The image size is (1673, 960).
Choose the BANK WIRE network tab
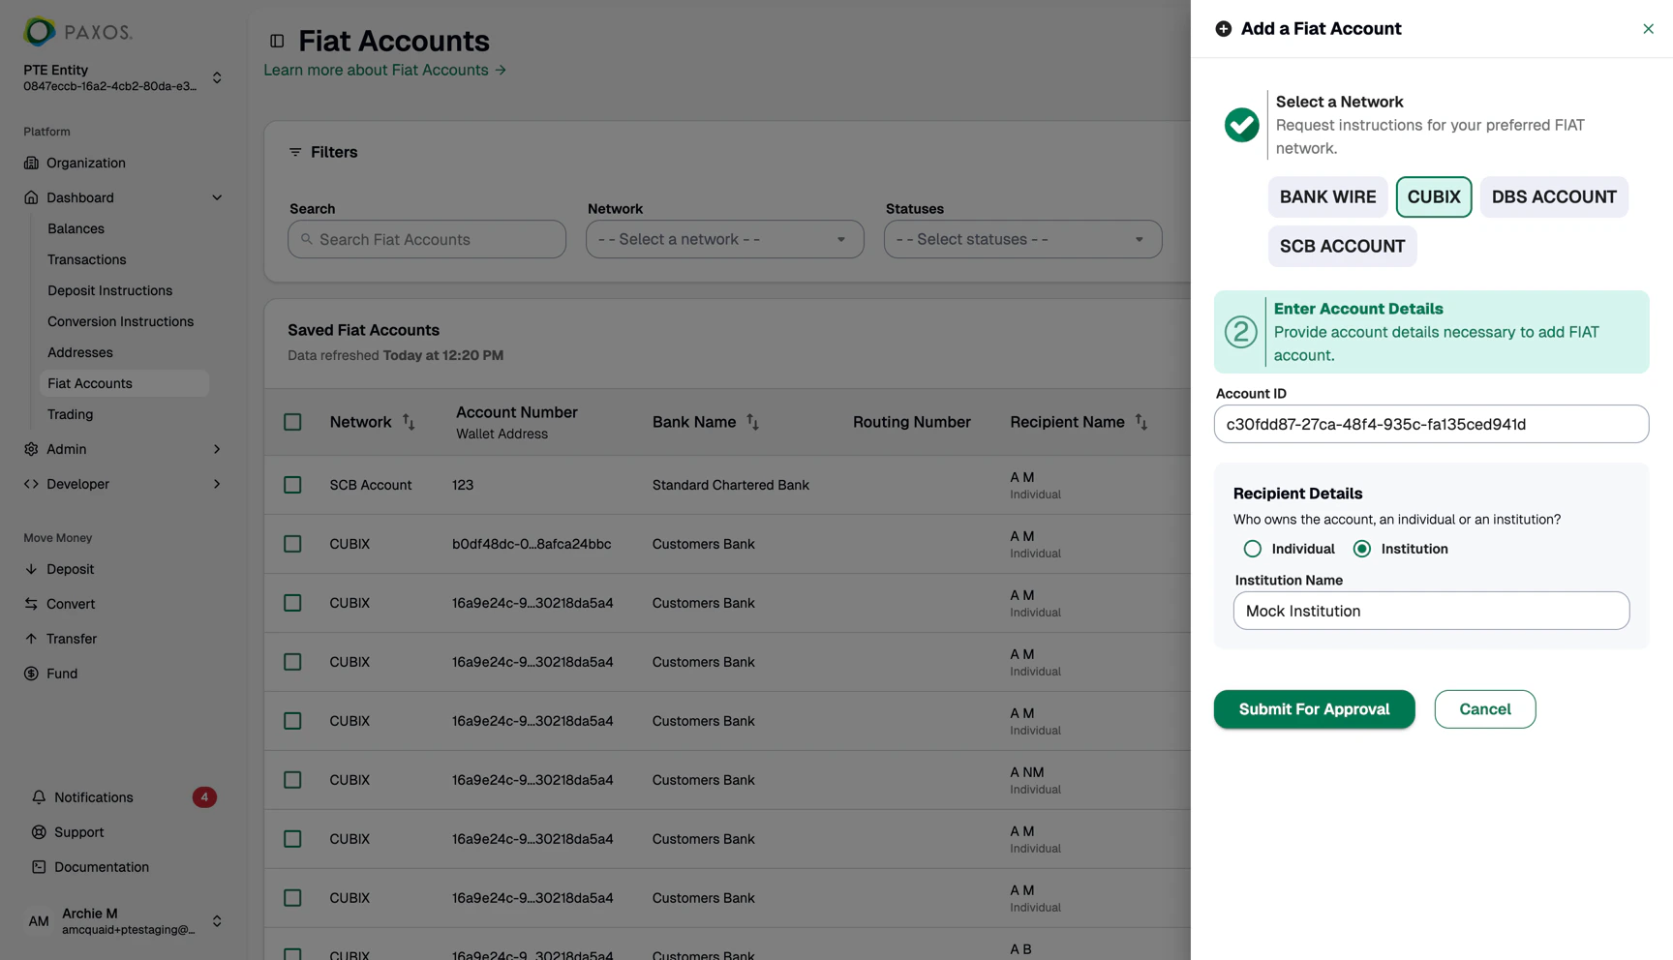[1327, 197]
